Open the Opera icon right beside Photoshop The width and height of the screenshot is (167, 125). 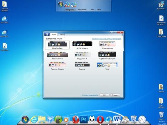[76, 120]
